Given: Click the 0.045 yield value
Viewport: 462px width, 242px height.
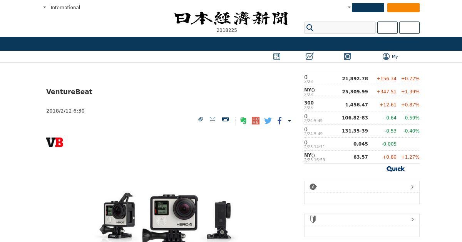Looking at the screenshot, I should [x=361, y=144].
